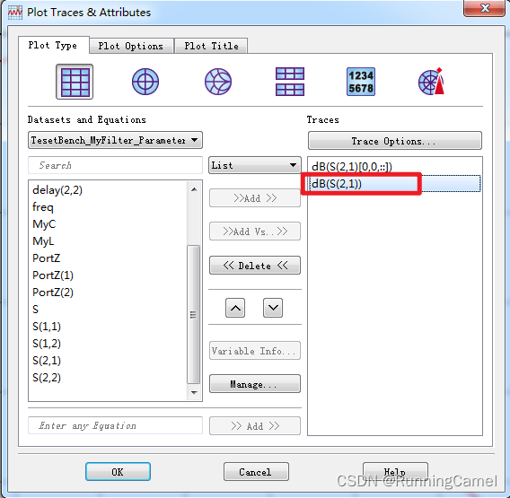Select the Polar plot type icon
The height and width of the screenshot is (498, 510).
click(x=145, y=82)
